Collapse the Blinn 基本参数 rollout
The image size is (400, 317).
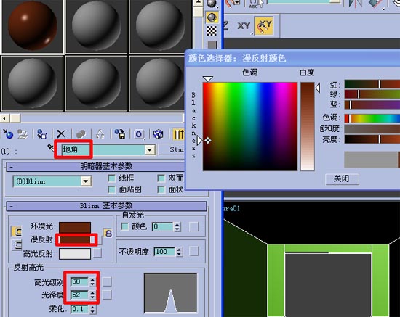12,206
